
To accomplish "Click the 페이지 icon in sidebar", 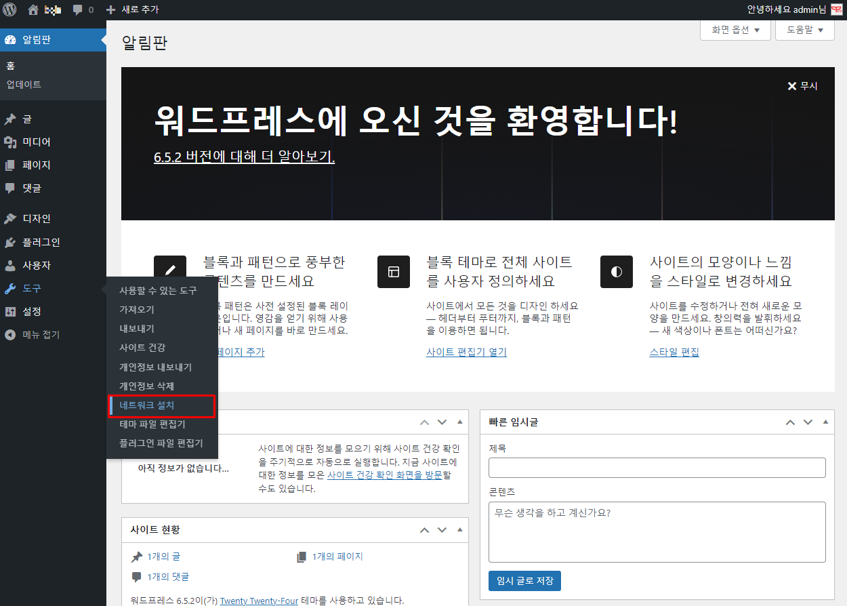I will click(x=10, y=165).
